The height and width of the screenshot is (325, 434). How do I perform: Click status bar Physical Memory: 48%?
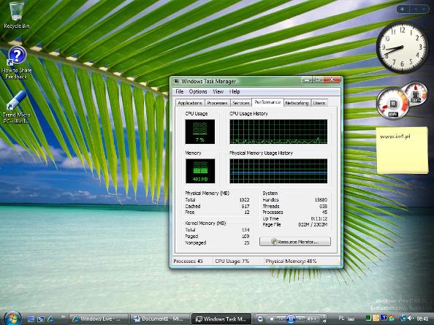291,261
